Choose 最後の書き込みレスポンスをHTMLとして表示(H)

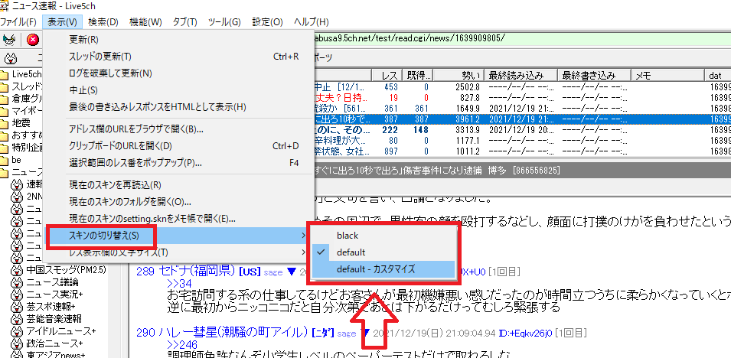tap(178, 107)
